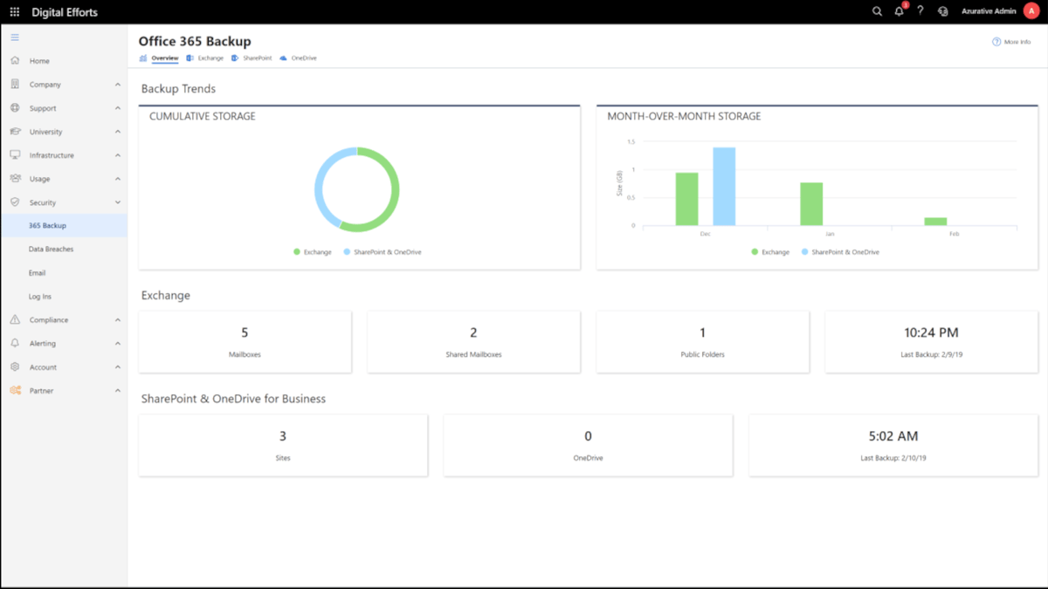Screen dimensions: 1048x589
Task: Click the February bar in monthly storage chart
Action: click(936, 222)
